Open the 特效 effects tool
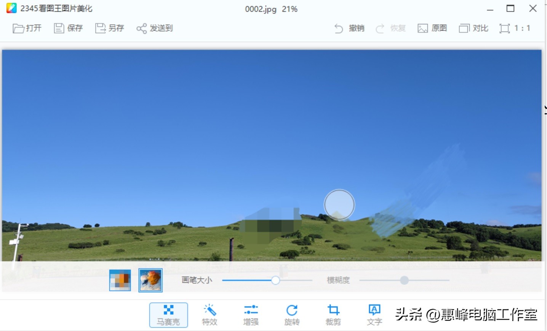Image resolution: width=547 pixels, height=331 pixels. pyautogui.click(x=209, y=315)
